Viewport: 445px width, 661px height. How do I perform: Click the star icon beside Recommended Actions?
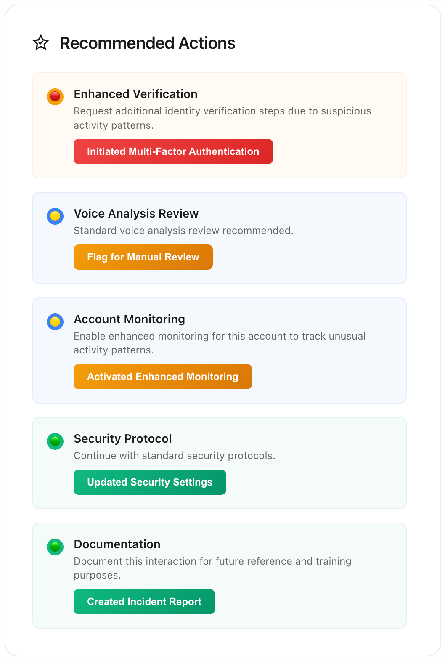click(41, 43)
